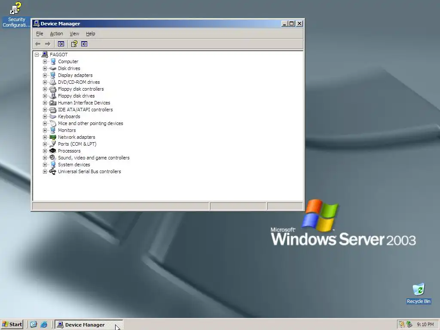
Task: Select the Recycle Bin desktop icon
Action: tap(419, 293)
